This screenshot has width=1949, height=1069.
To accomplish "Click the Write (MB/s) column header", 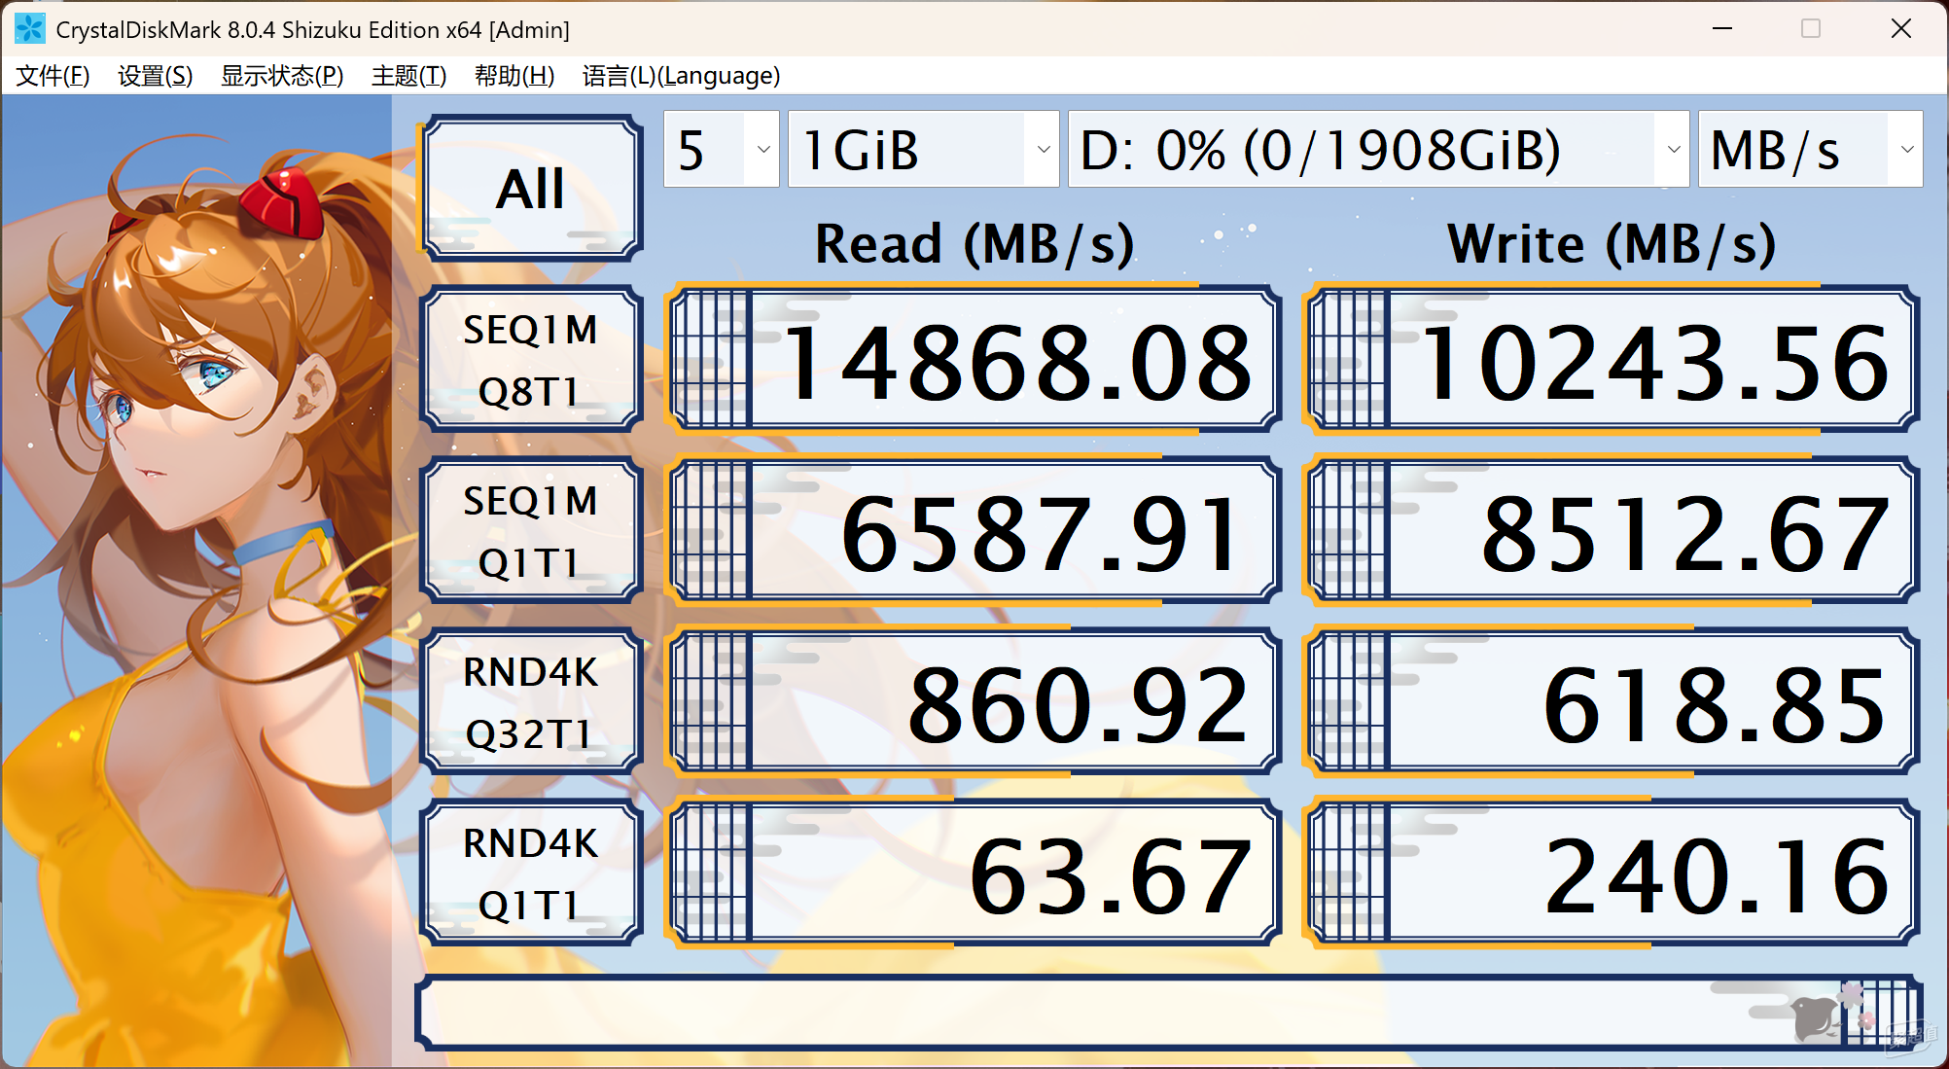I will click(1612, 243).
